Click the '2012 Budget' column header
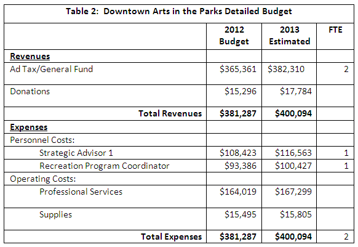This screenshot has height=247, width=358. 234,36
